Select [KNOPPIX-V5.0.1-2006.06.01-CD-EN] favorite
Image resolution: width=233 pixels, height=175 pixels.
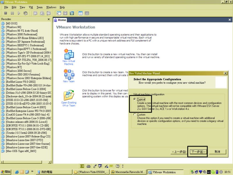27,125
